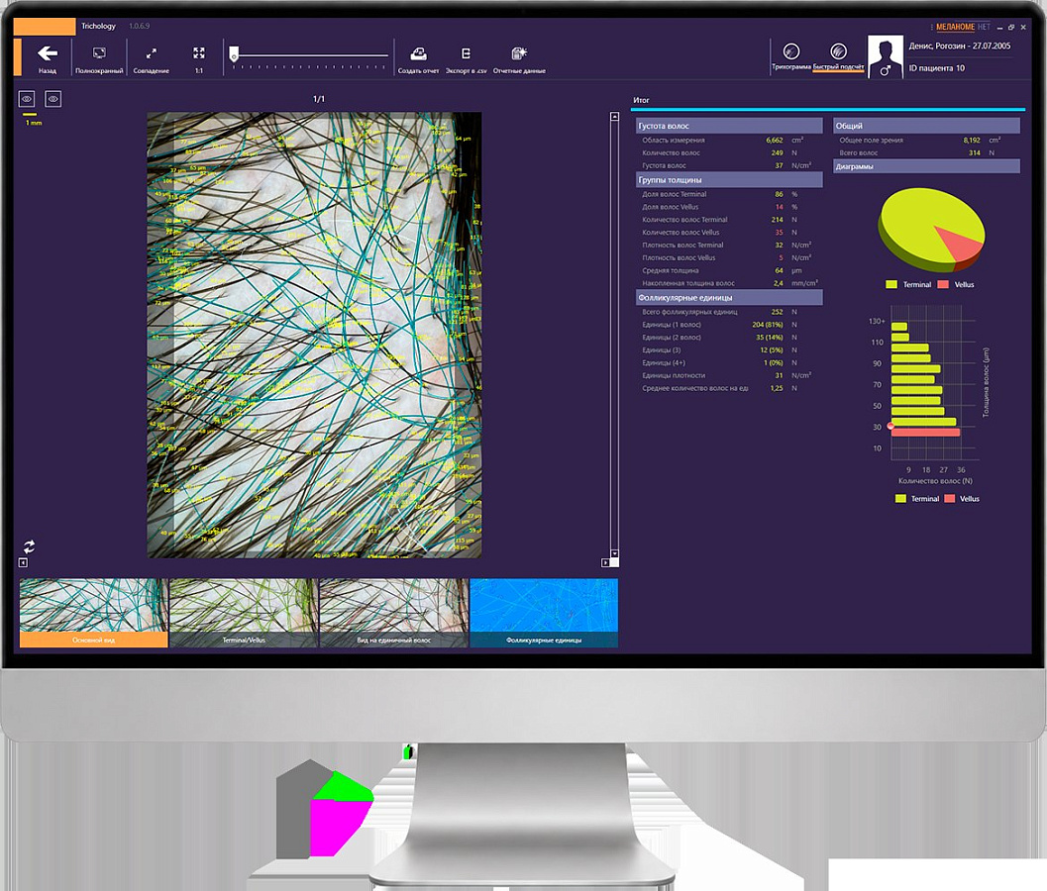Click the zoom slider handle
Viewport: 1047px width, 891px height.
point(234,54)
